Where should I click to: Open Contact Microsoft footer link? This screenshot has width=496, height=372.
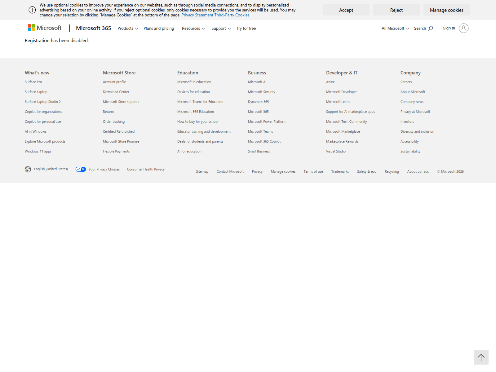(230, 171)
